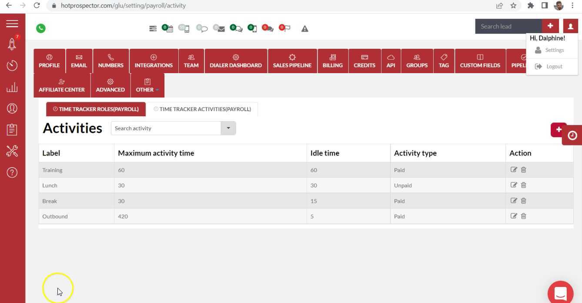This screenshot has height=303, width=582.
Task: Click the green phone dialer icon
Action: [41, 28]
